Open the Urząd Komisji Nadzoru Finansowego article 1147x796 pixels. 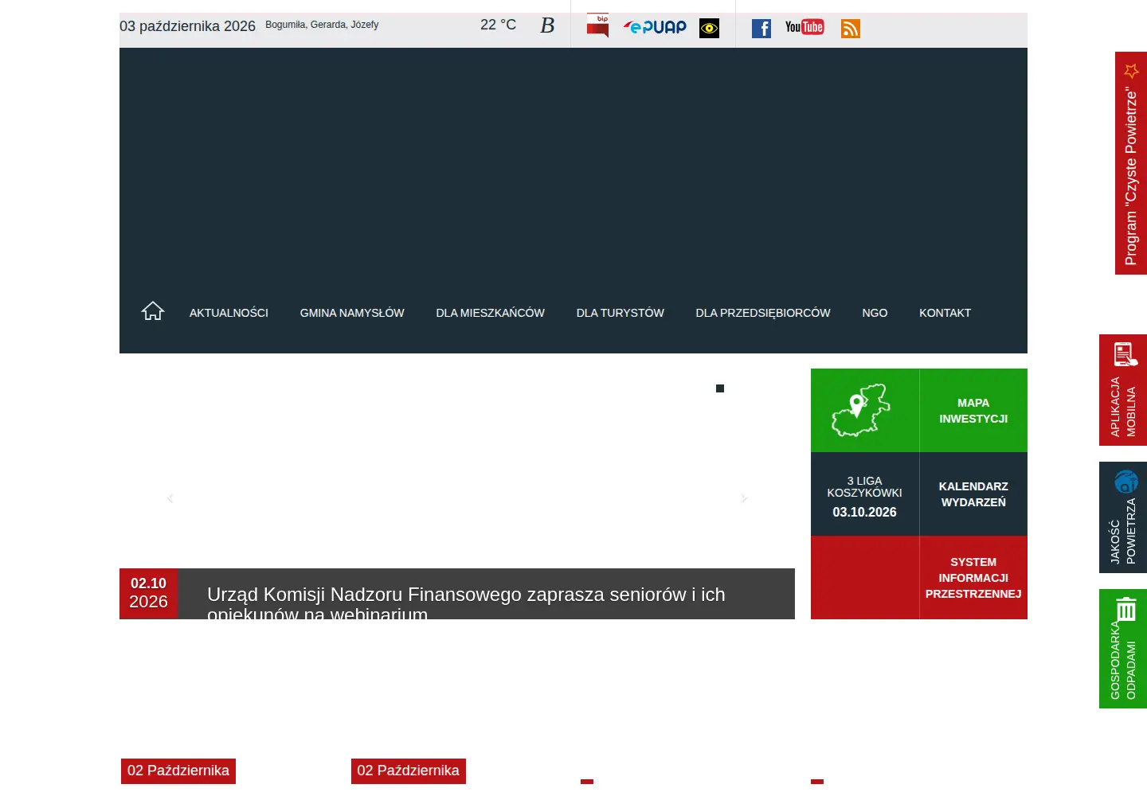(466, 604)
